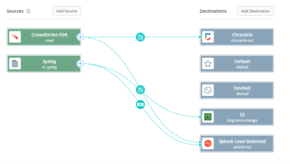This screenshot has width=290, height=164.
Task: Open the pipeline icon on S3 route
Action: [140, 90]
